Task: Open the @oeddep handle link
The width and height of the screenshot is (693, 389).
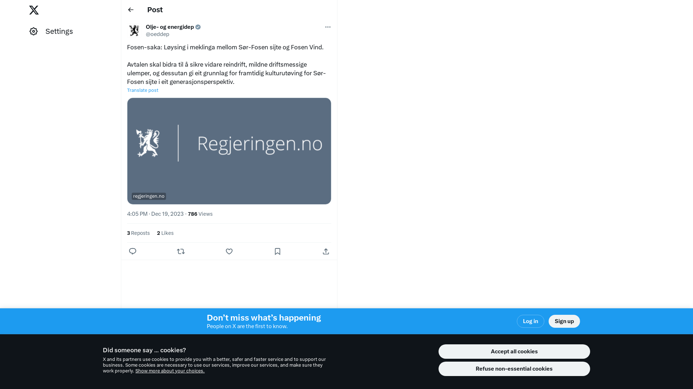Action: coord(157,34)
